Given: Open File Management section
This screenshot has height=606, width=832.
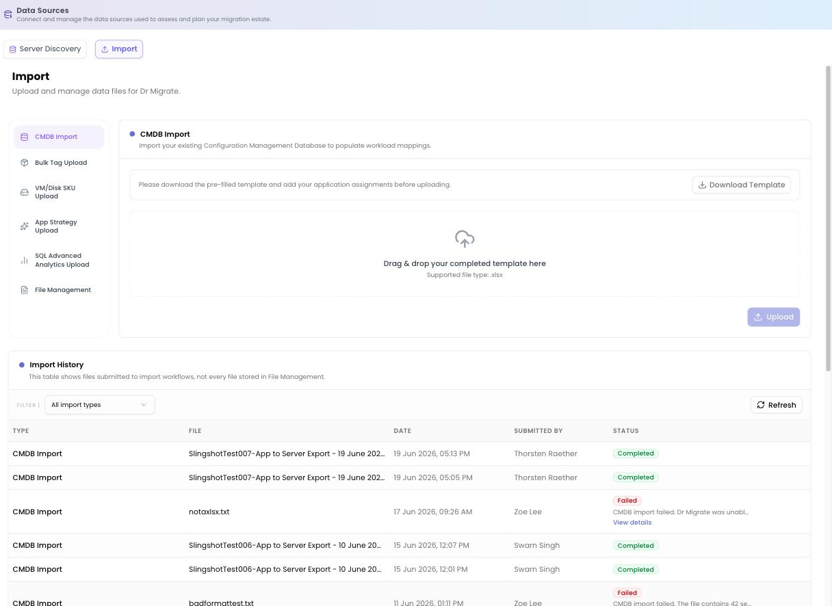Looking at the screenshot, I should tap(59, 290).
